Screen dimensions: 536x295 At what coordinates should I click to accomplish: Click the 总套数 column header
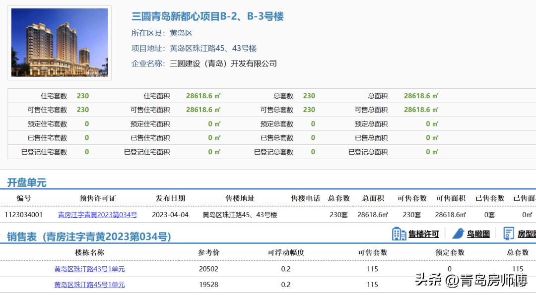(x=338, y=198)
